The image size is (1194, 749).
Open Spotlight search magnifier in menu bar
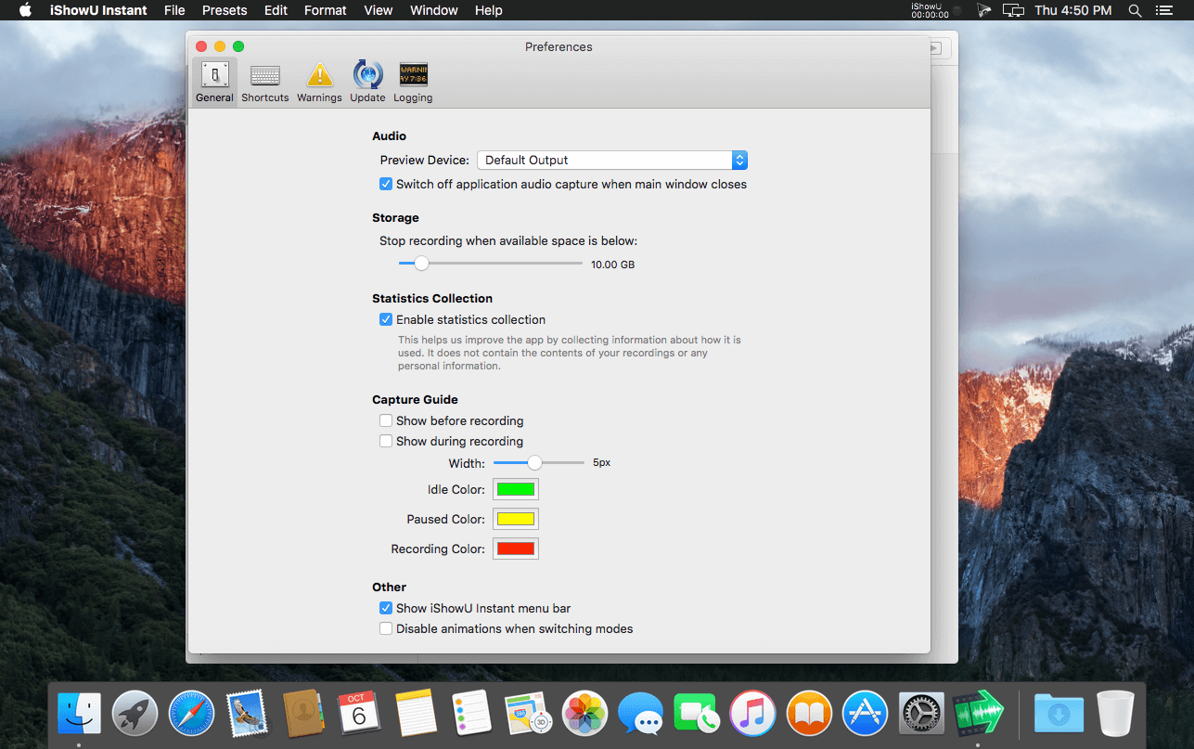tap(1135, 10)
